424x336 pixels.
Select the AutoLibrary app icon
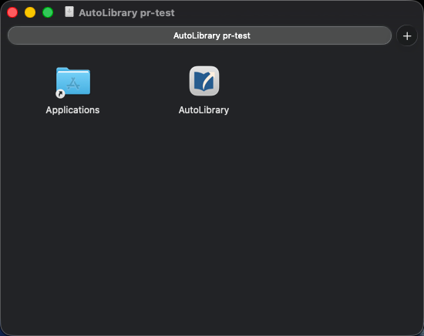[x=204, y=81]
